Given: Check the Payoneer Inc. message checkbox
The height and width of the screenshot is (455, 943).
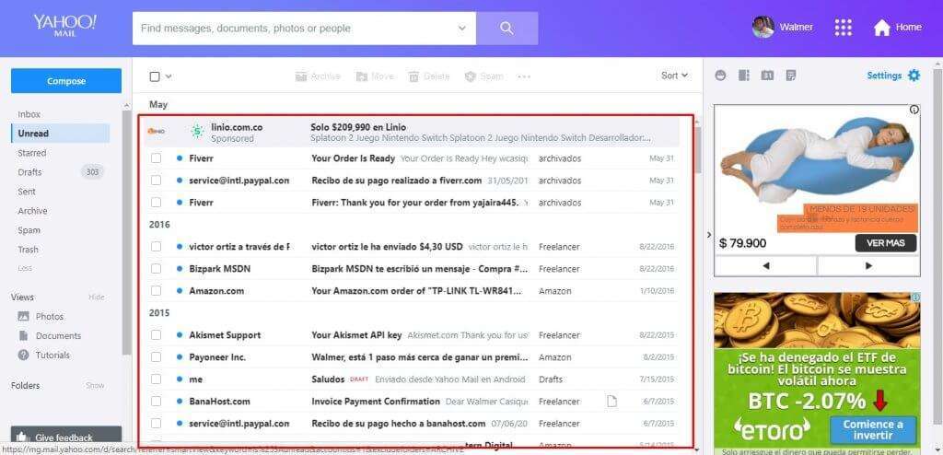Looking at the screenshot, I should point(156,357).
